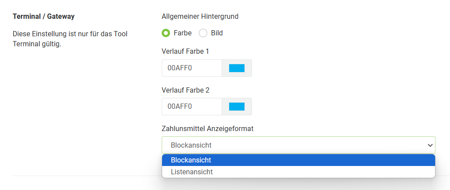The height and width of the screenshot is (190, 450).
Task: Click the gray addon box around the first swatch
Action: click(237, 68)
